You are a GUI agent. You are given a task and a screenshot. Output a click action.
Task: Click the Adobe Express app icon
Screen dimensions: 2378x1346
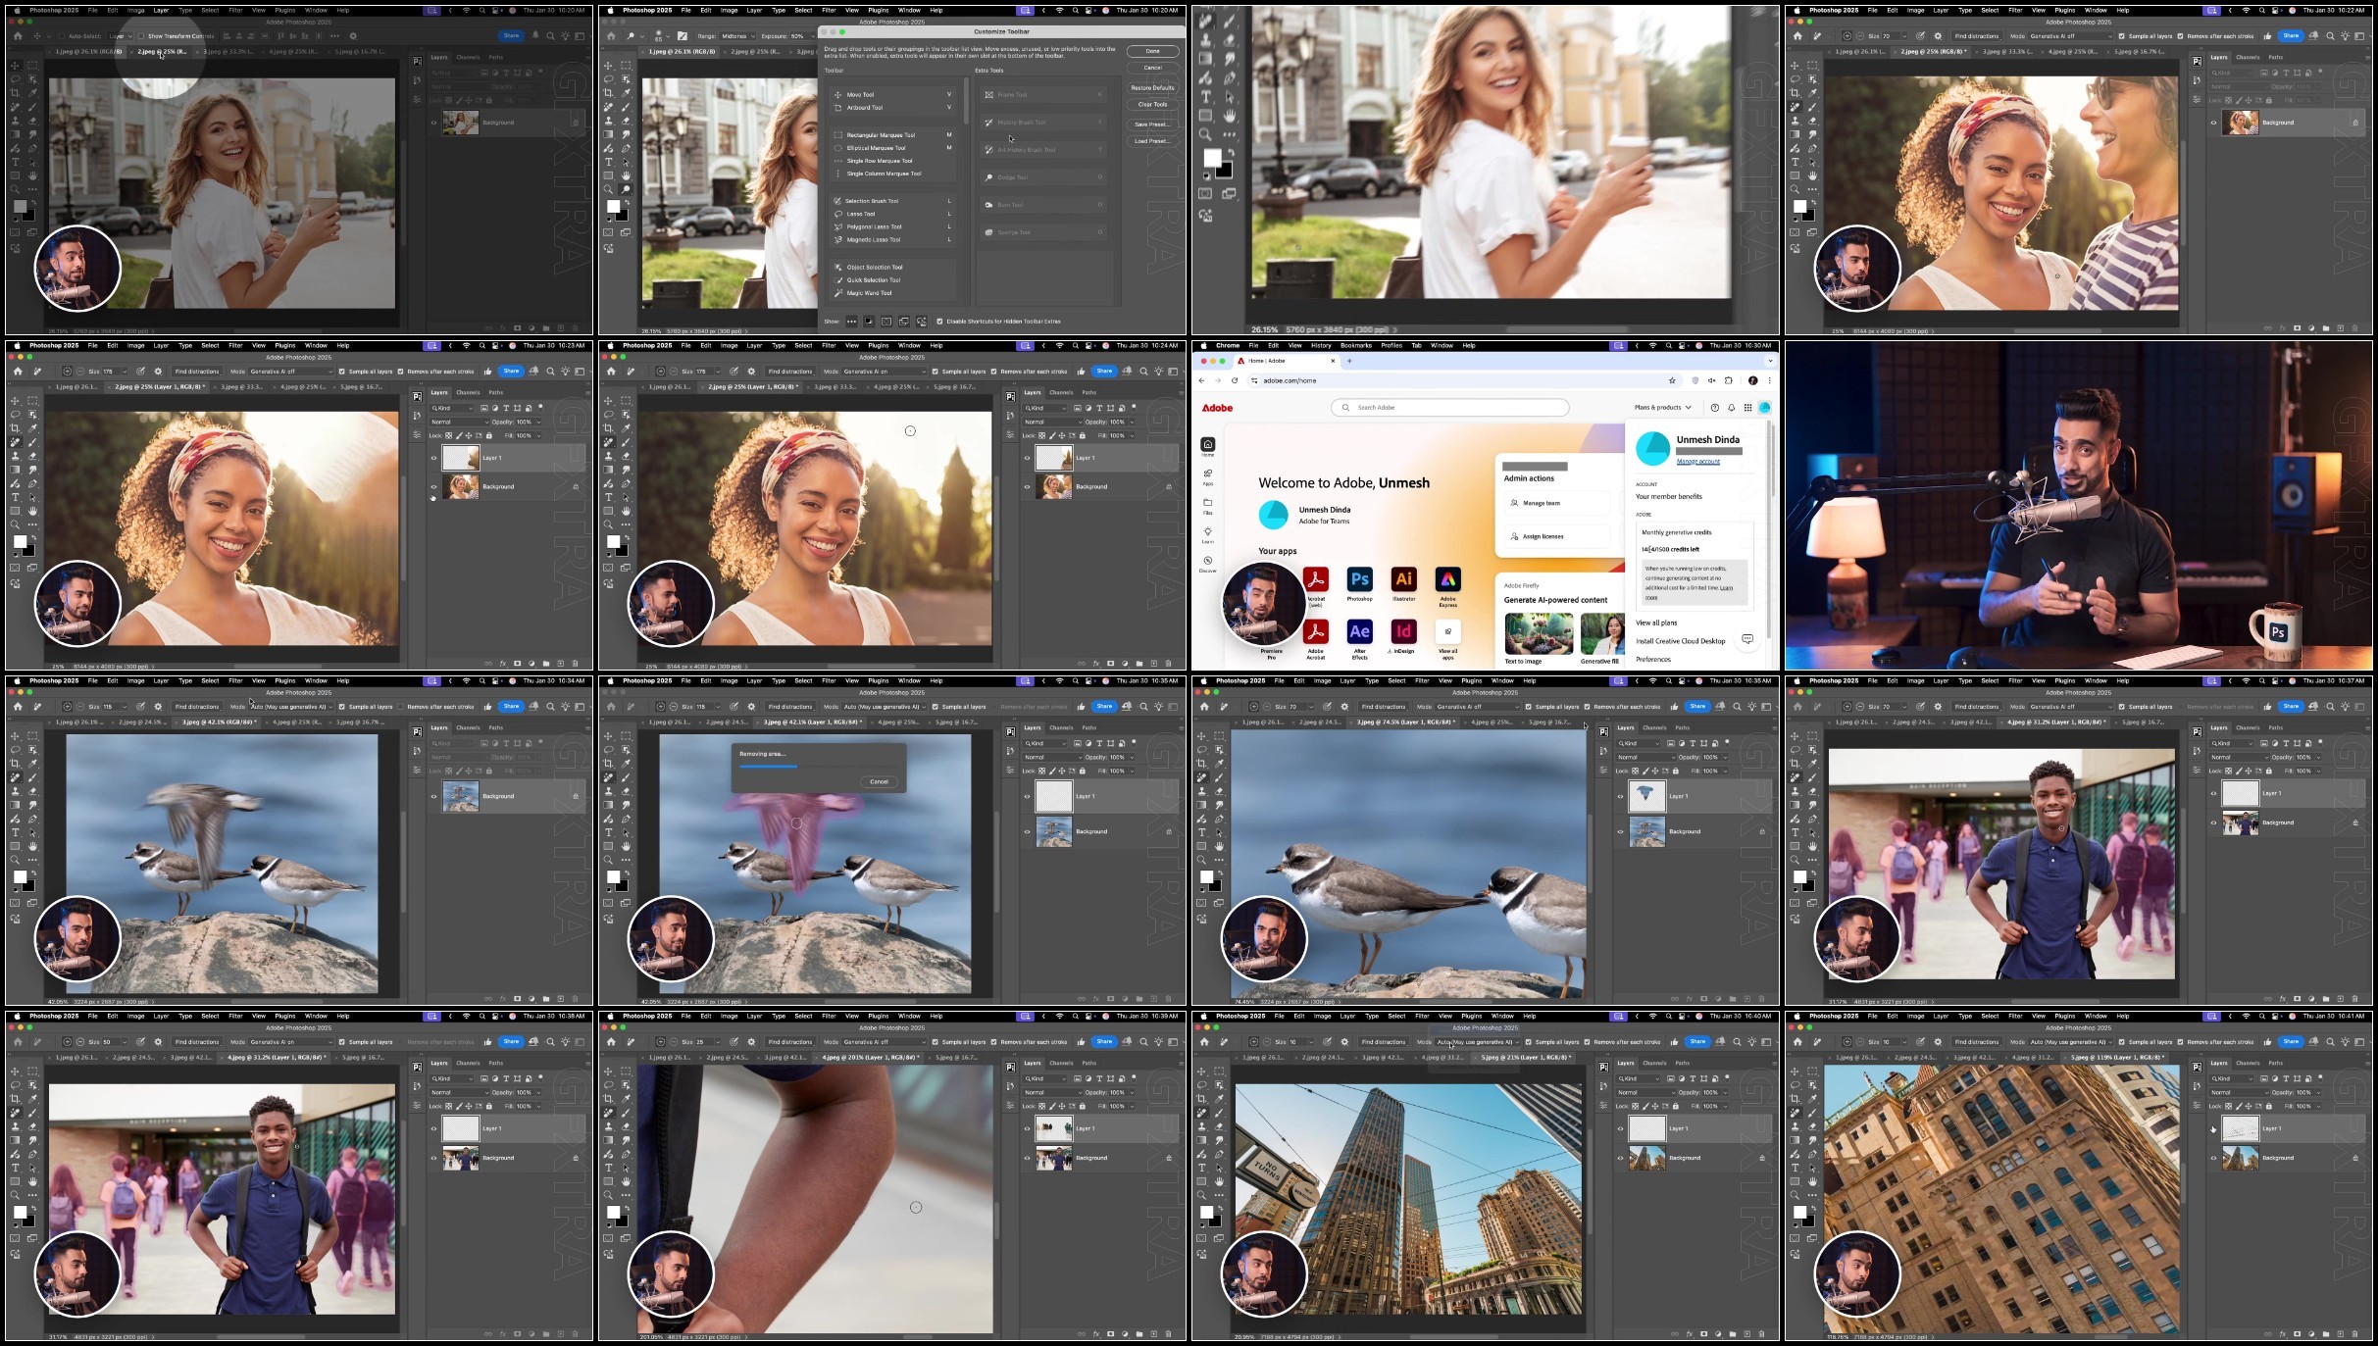click(x=1448, y=579)
